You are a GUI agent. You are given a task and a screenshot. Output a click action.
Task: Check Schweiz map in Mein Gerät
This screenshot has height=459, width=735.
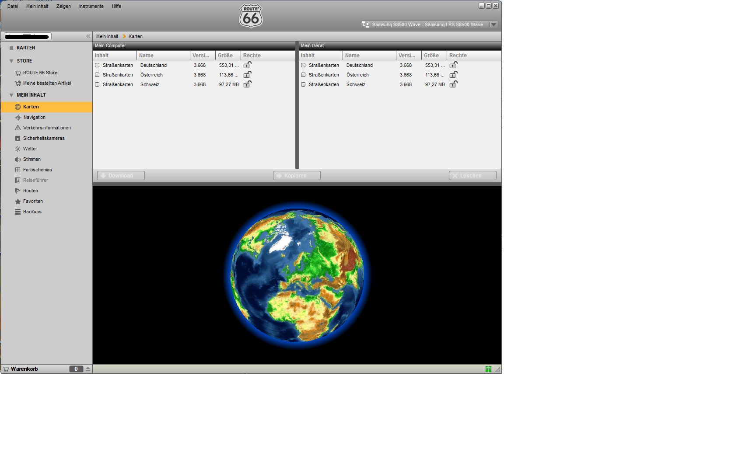coord(303,85)
